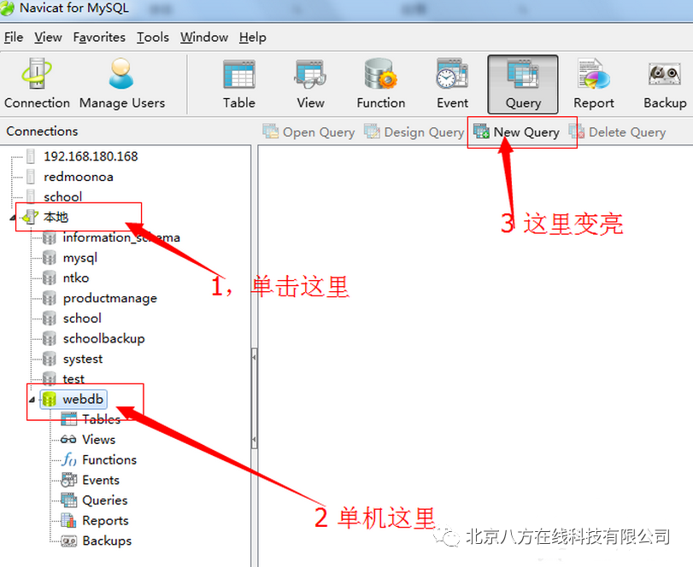Click the Events node icon
Viewport: 693px width, 567px height.
click(69, 480)
